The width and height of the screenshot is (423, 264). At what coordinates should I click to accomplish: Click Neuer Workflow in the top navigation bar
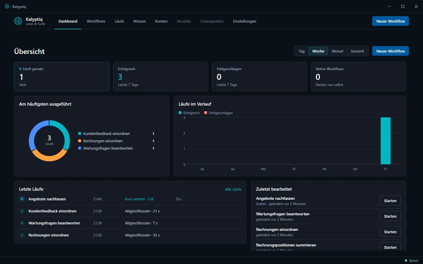click(390, 21)
